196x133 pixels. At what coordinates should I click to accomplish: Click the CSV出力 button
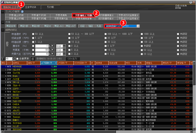[x=72, y=59]
